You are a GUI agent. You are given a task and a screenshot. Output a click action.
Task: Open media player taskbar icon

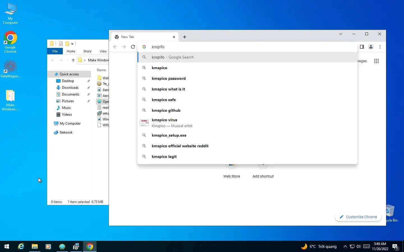pos(48,246)
